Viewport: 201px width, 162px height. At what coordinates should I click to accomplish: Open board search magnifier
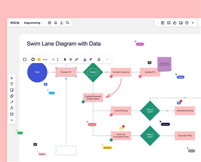67,23
